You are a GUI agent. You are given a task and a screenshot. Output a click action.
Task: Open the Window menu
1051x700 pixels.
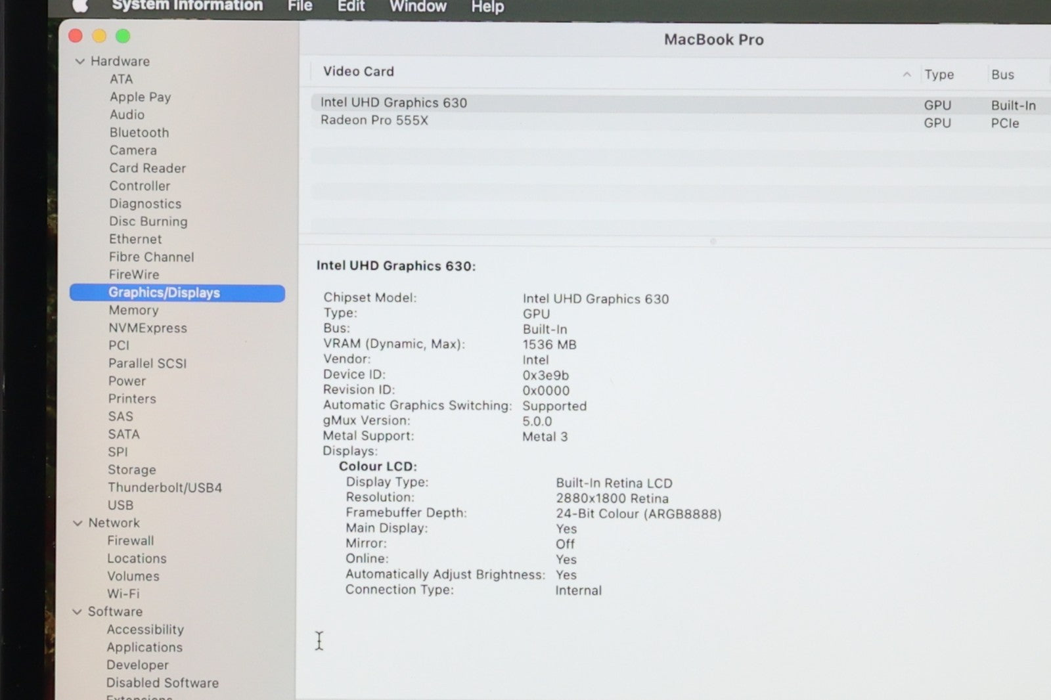[x=418, y=7]
